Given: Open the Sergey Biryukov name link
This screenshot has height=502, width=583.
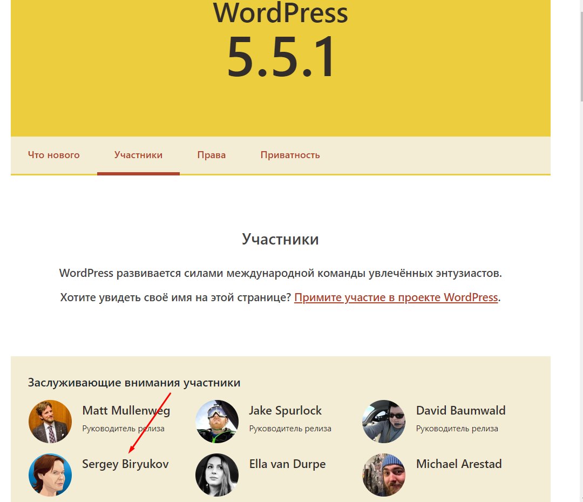Looking at the screenshot, I should click(125, 464).
